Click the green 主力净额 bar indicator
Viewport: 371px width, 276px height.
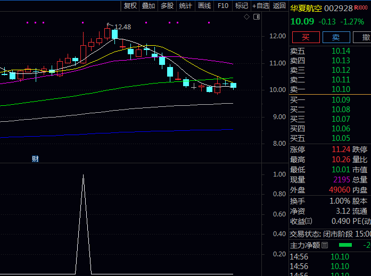345,245
